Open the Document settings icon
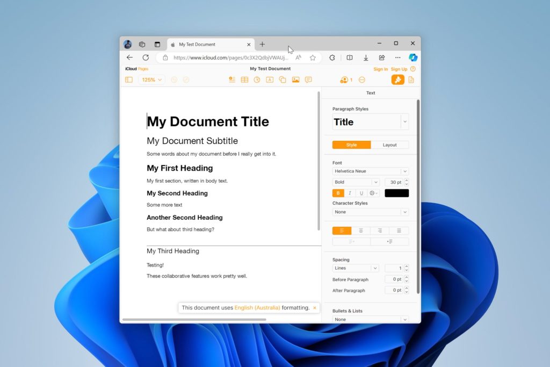Image resolution: width=550 pixels, height=367 pixels. 411,80
